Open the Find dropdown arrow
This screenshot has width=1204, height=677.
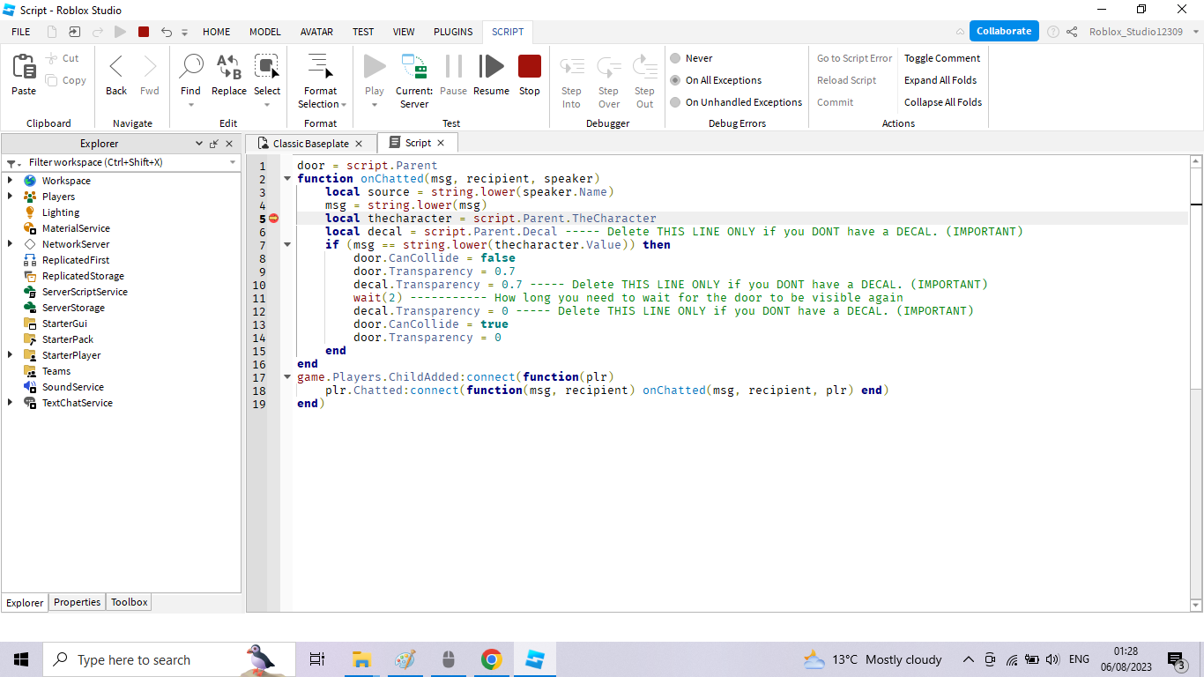click(x=190, y=105)
